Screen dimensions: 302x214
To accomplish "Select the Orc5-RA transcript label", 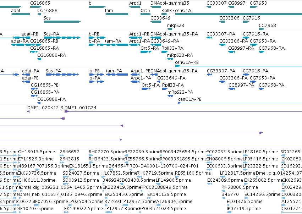I will click(150, 48).
